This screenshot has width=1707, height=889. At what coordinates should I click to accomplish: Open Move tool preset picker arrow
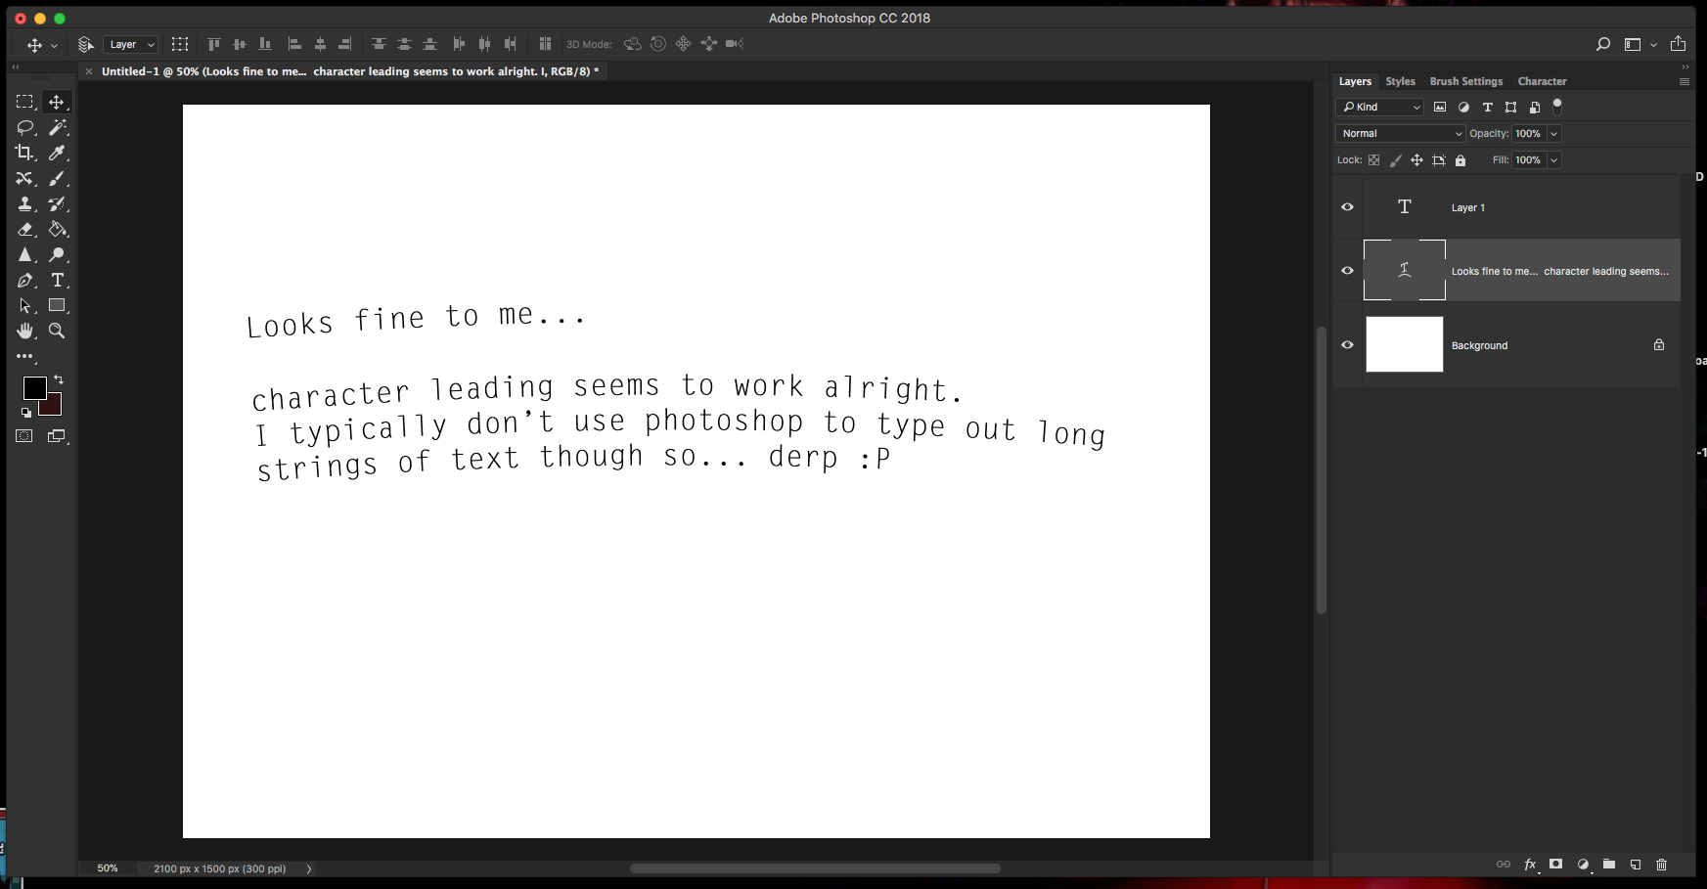pyautogui.click(x=54, y=45)
